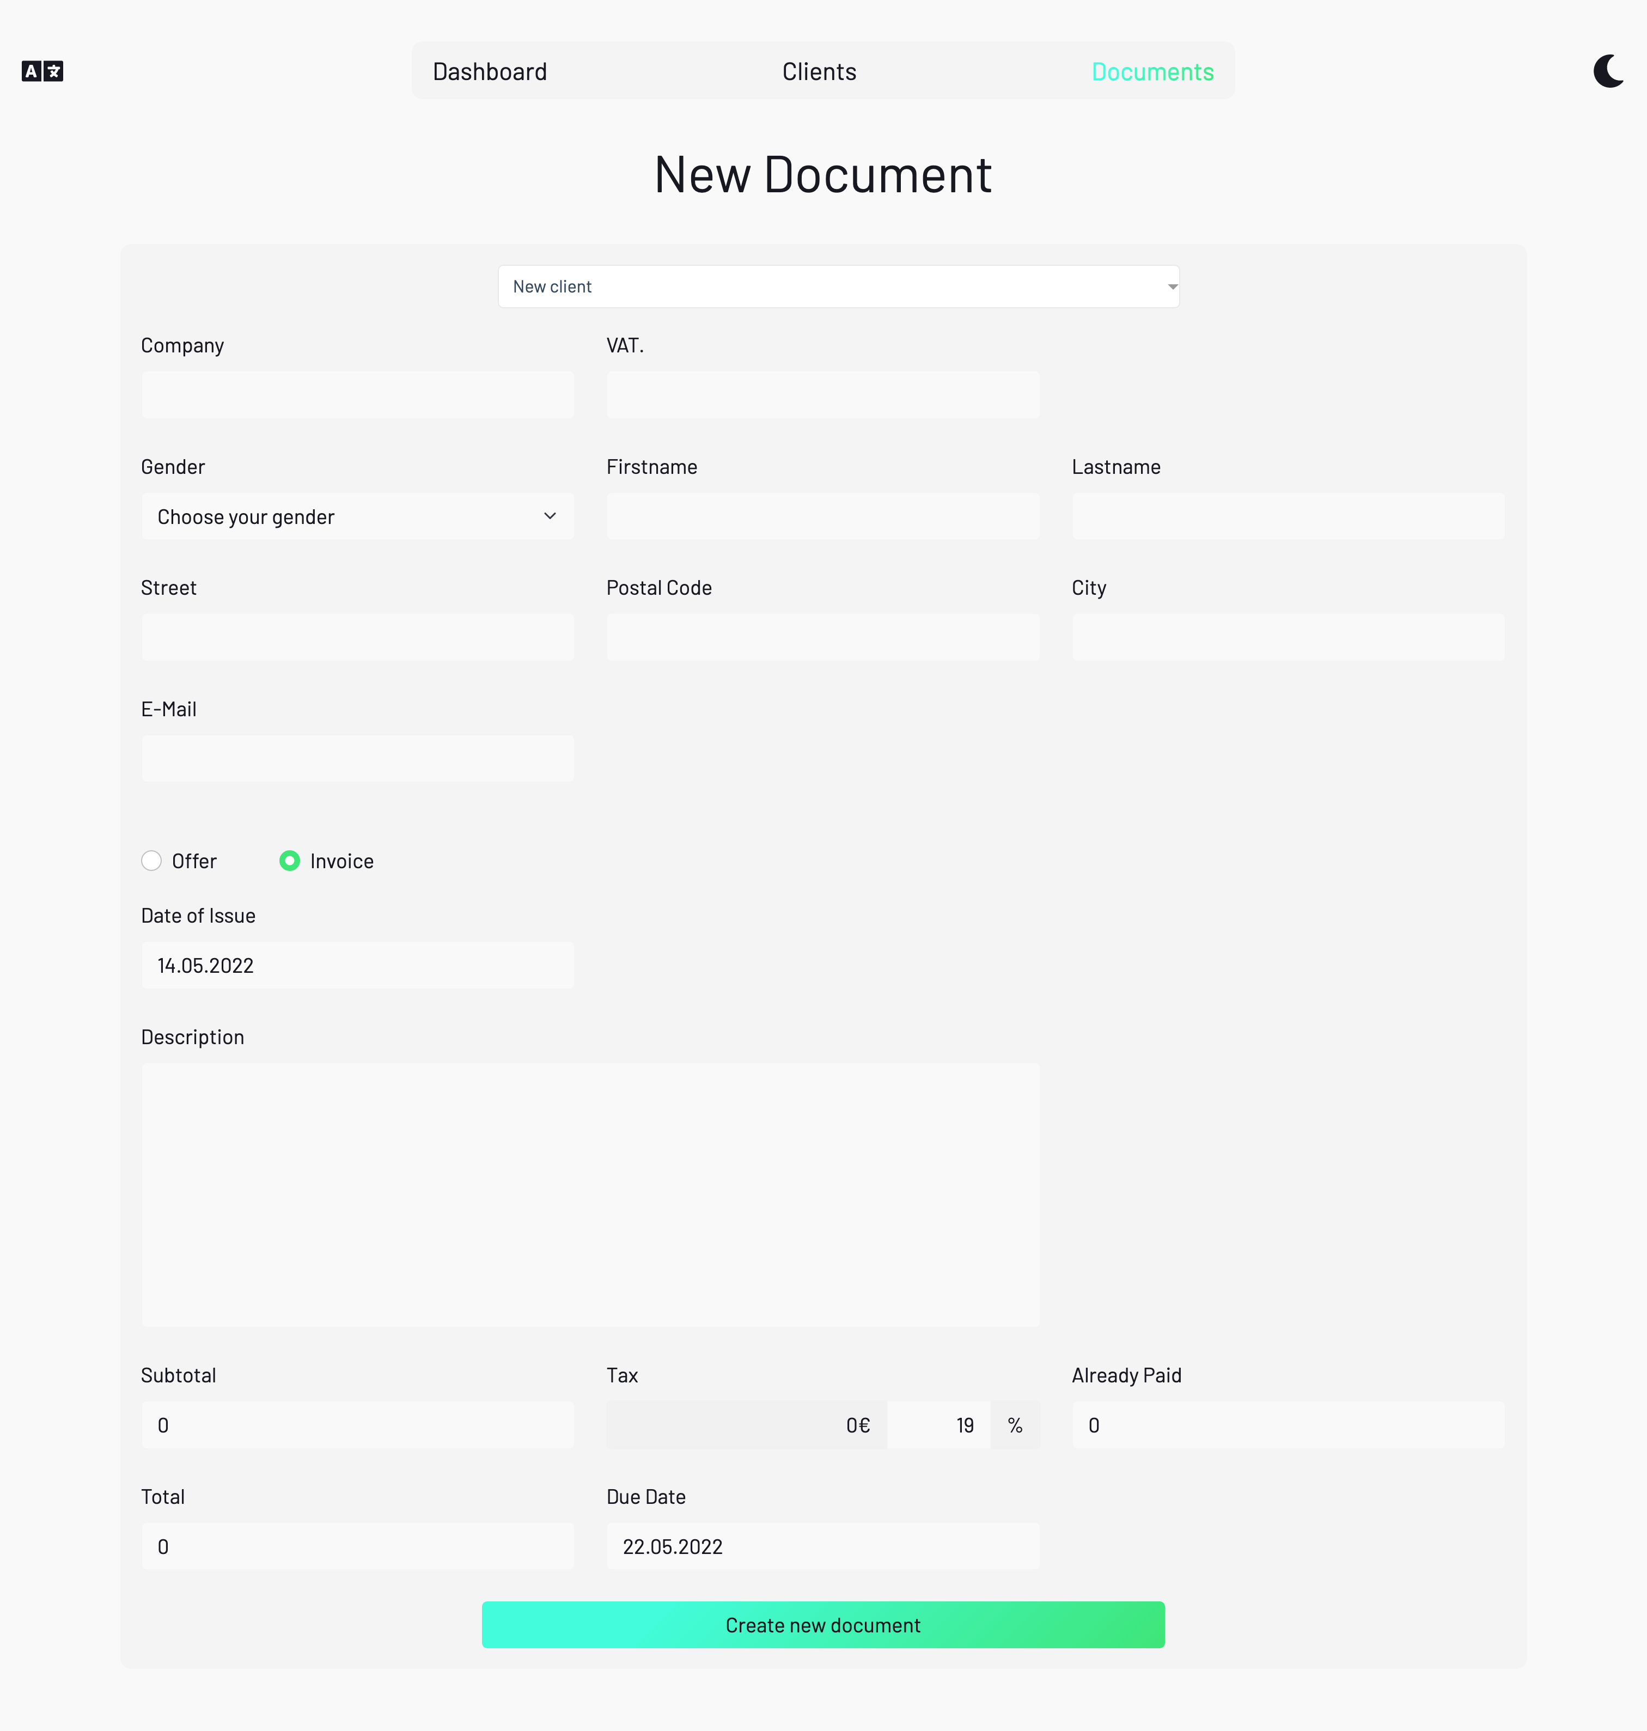Image resolution: width=1647 pixels, height=1731 pixels.
Task: Click the New Document heading
Action: tap(822, 174)
